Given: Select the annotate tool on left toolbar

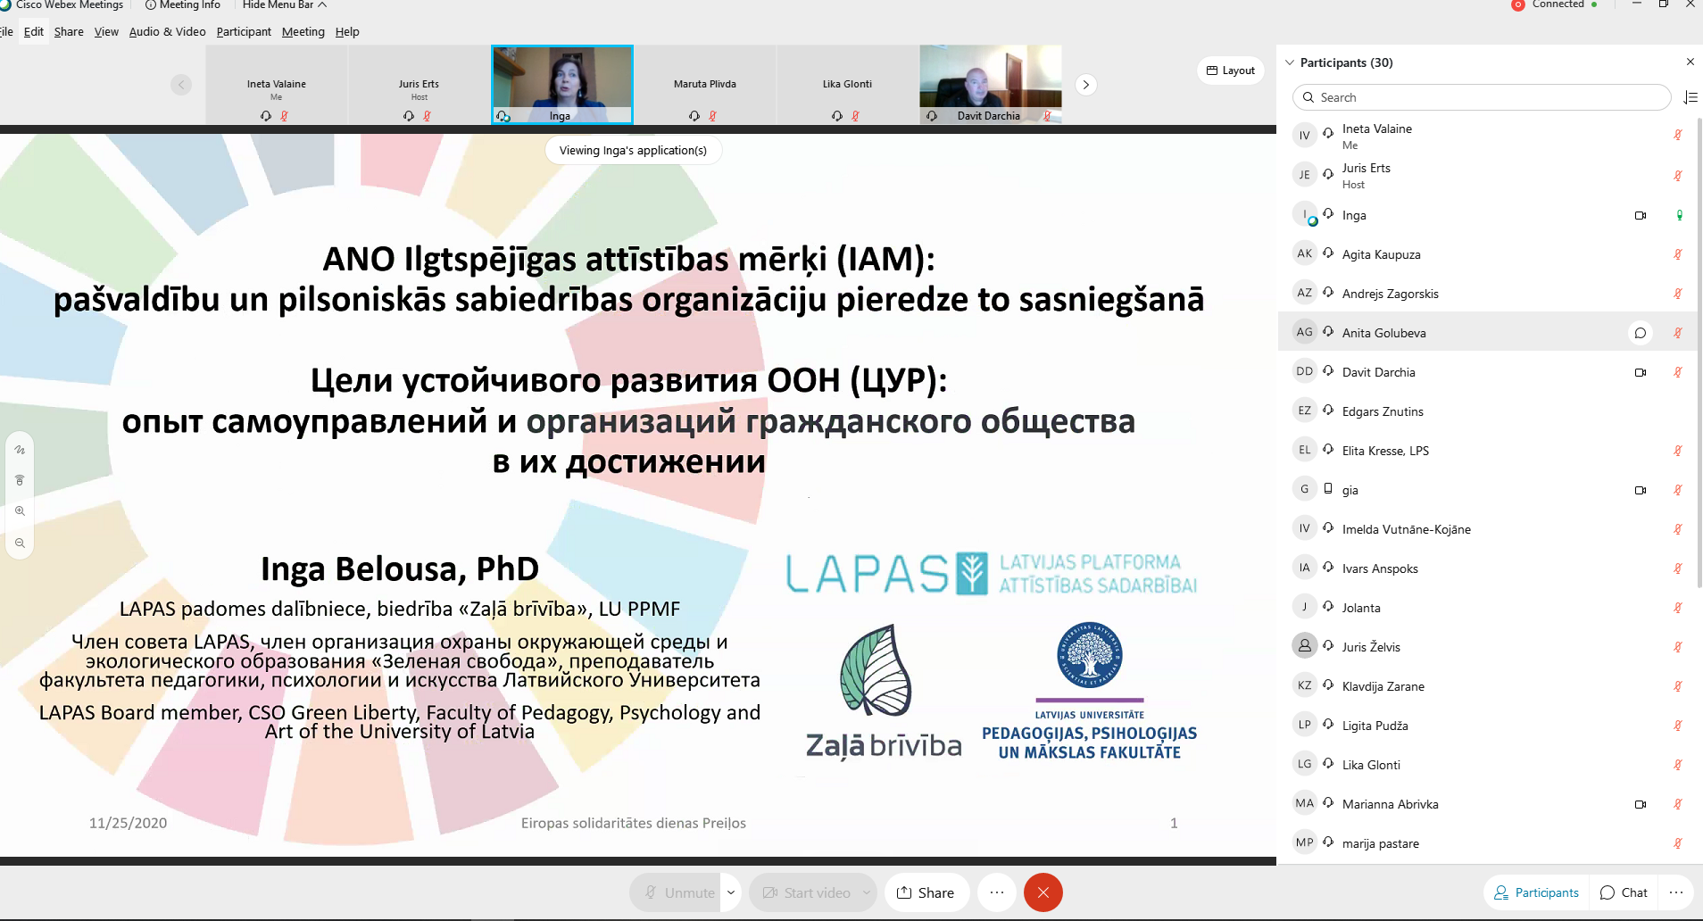Looking at the screenshot, I should point(20,450).
